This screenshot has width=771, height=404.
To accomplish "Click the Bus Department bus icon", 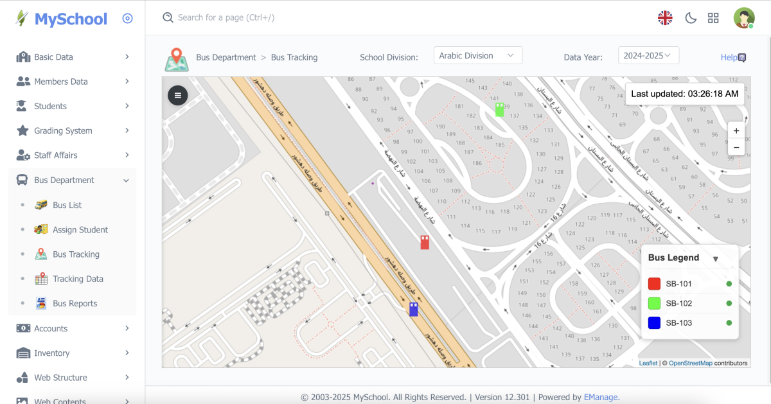I will click(22, 180).
